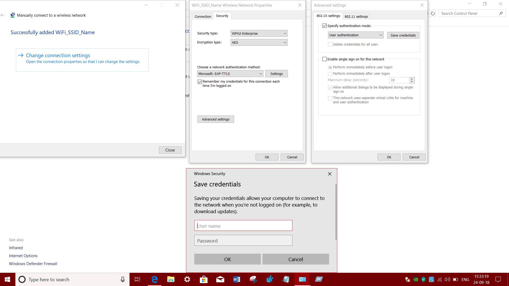The height and width of the screenshot is (286, 509).
Task: Cancel the Save credentials dialog
Action: [x=296, y=259]
